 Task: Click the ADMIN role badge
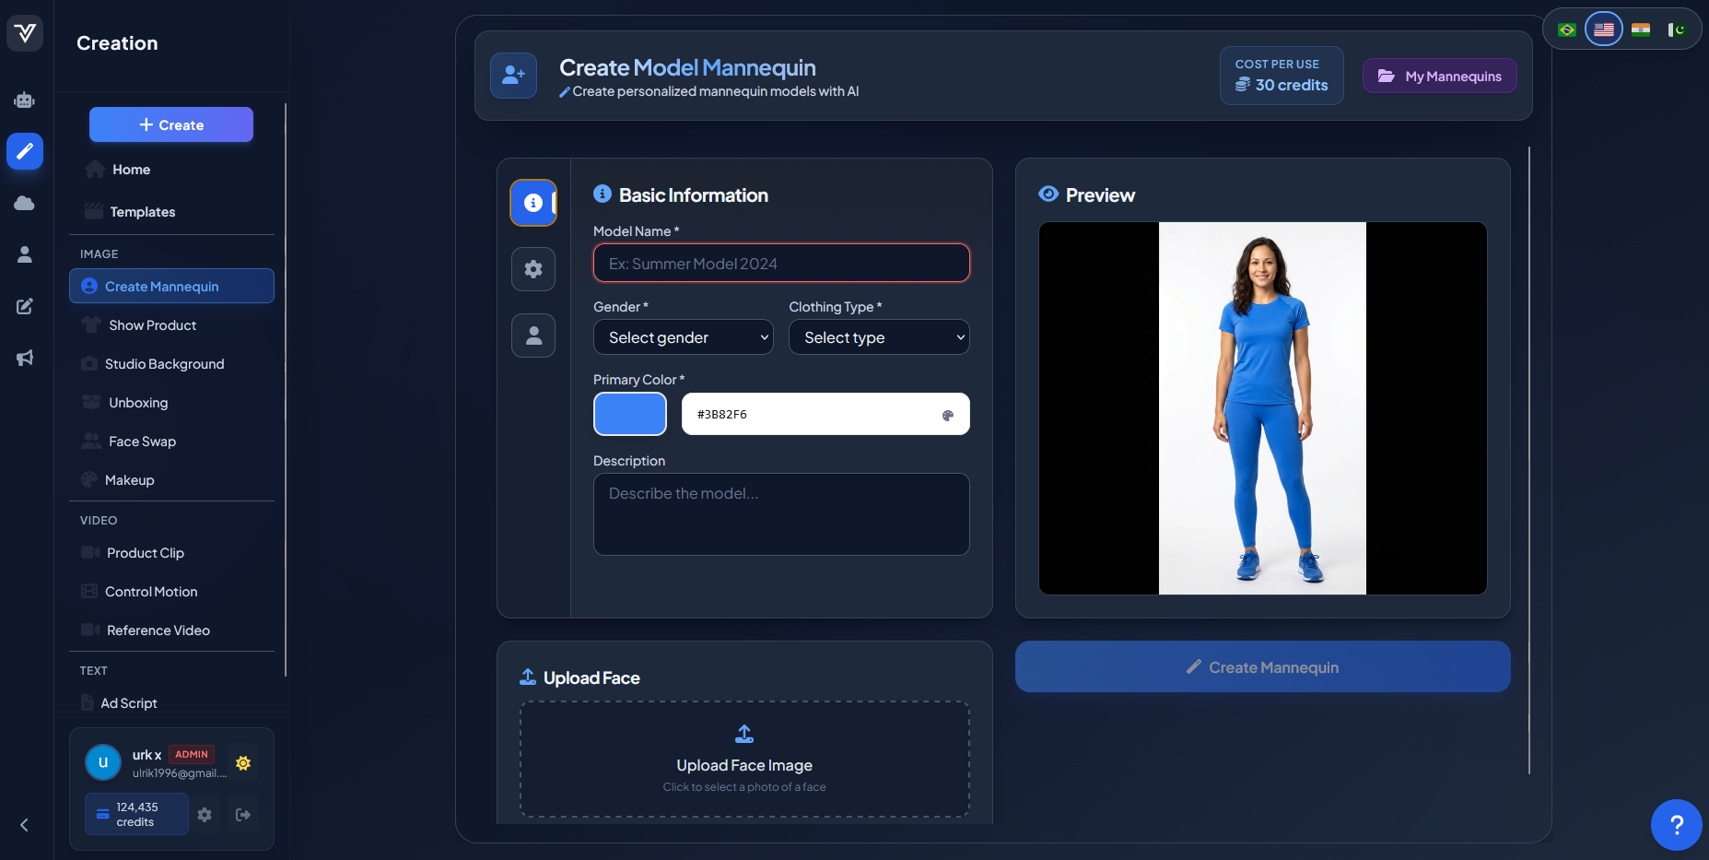click(192, 754)
